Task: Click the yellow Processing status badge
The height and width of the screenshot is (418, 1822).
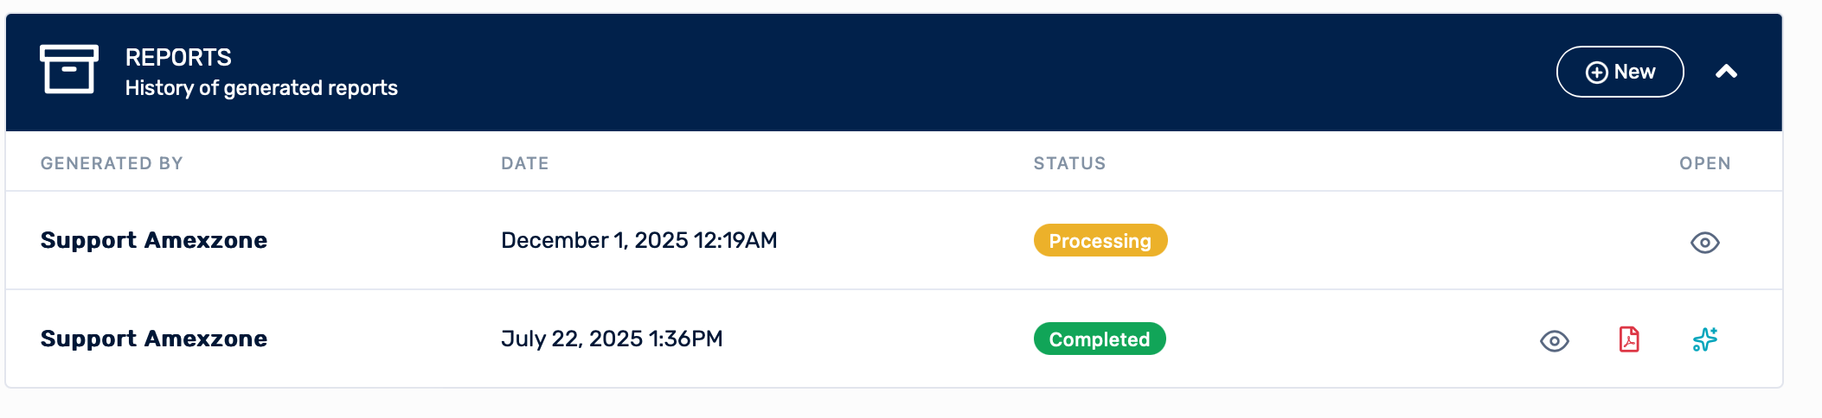Action: (1100, 241)
